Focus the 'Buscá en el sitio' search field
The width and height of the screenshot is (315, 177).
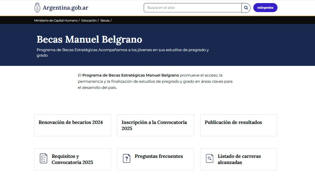(x=192, y=8)
